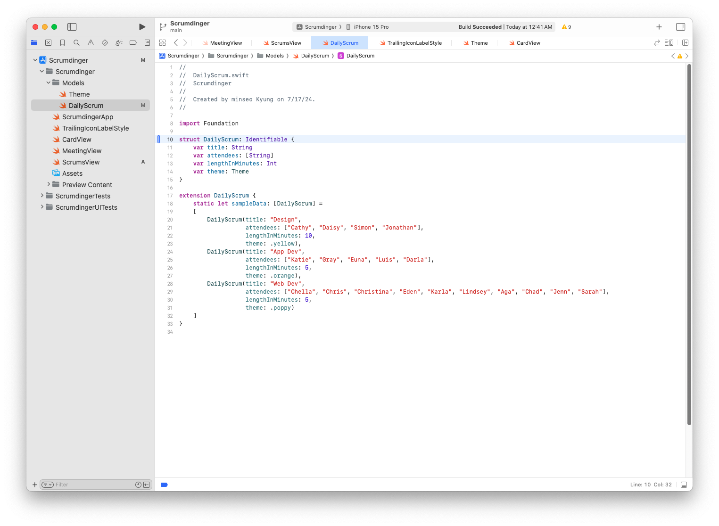Image resolution: width=719 pixels, height=526 pixels.
Task: Click the Line 10 Col 32 indicator
Action: (651, 485)
